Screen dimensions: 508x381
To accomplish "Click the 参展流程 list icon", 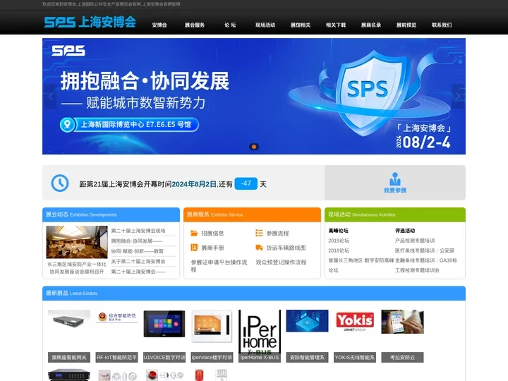I will (x=259, y=233).
